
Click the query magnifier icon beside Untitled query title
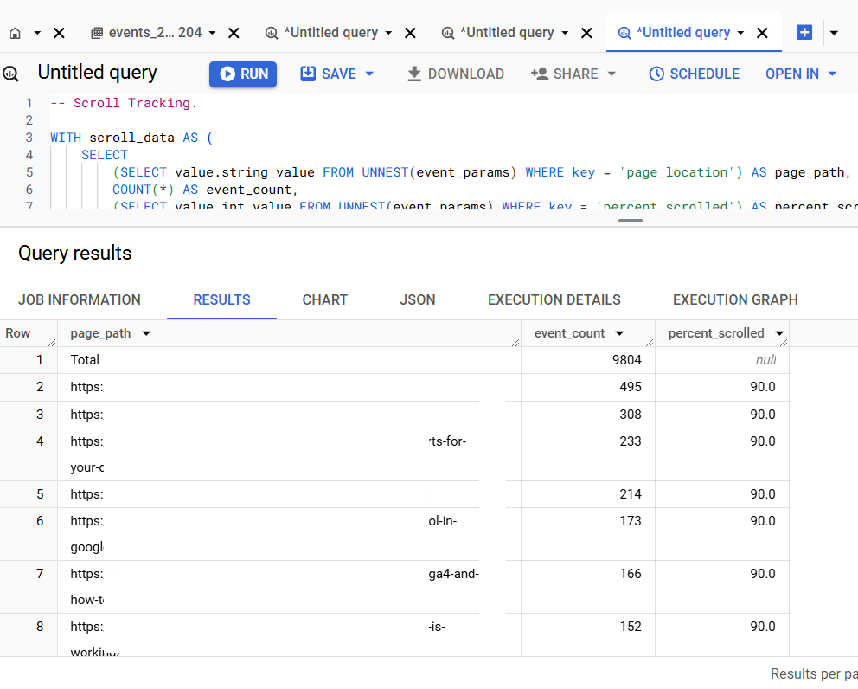[x=11, y=74]
